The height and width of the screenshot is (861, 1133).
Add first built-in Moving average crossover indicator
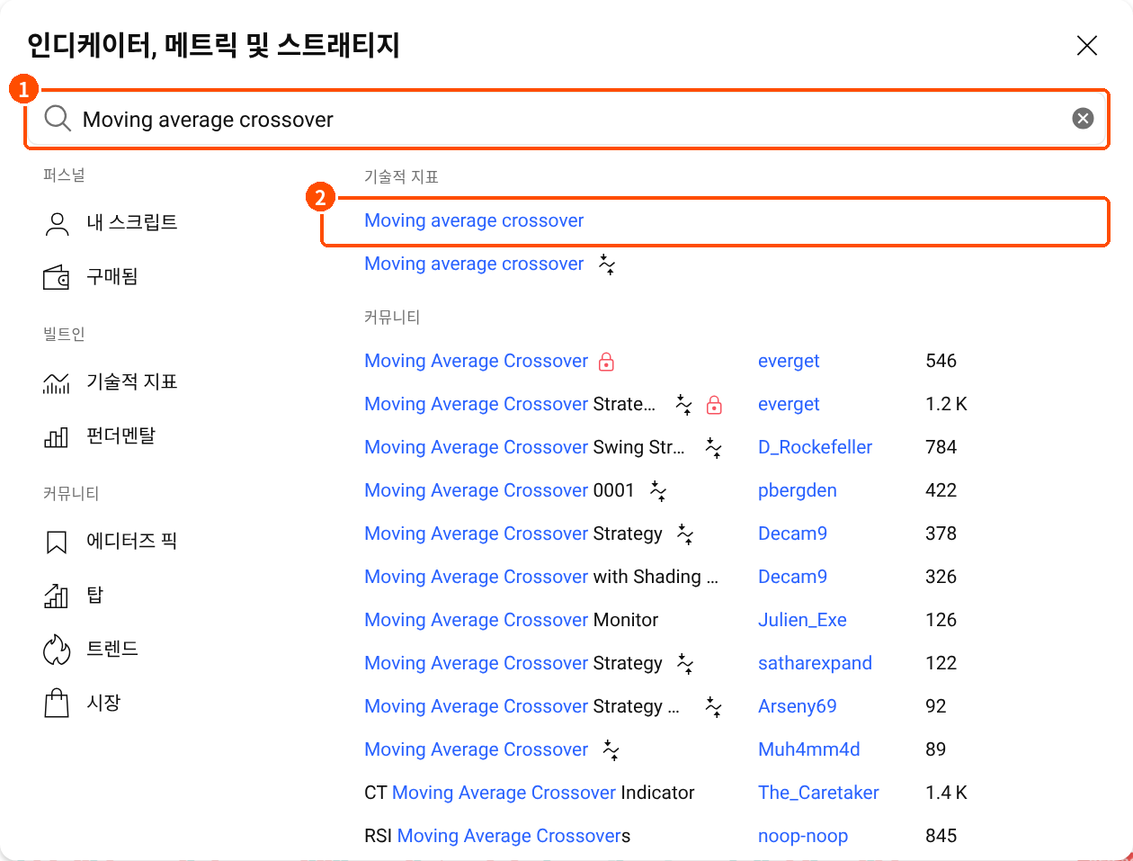pyautogui.click(x=474, y=220)
